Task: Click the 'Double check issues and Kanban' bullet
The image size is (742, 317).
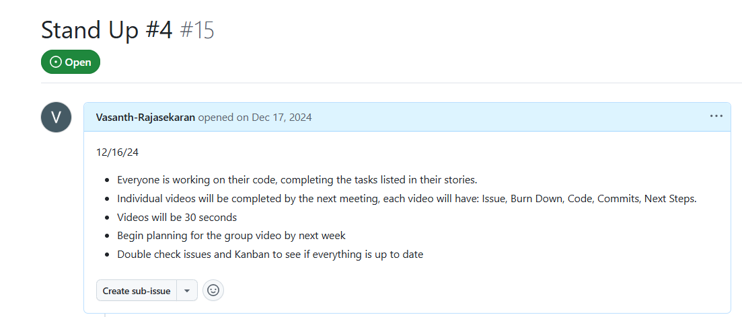Action: pos(270,255)
